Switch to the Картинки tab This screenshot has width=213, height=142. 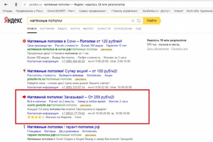[x=47, y=29]
